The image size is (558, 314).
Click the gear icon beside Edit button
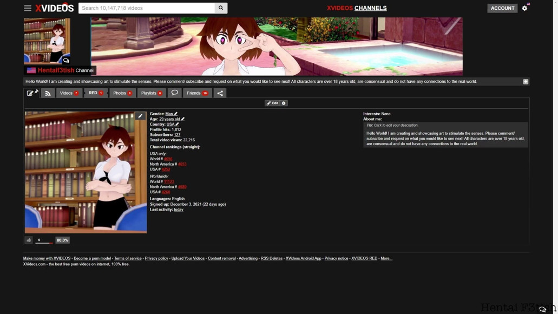(x=284, y=103)
